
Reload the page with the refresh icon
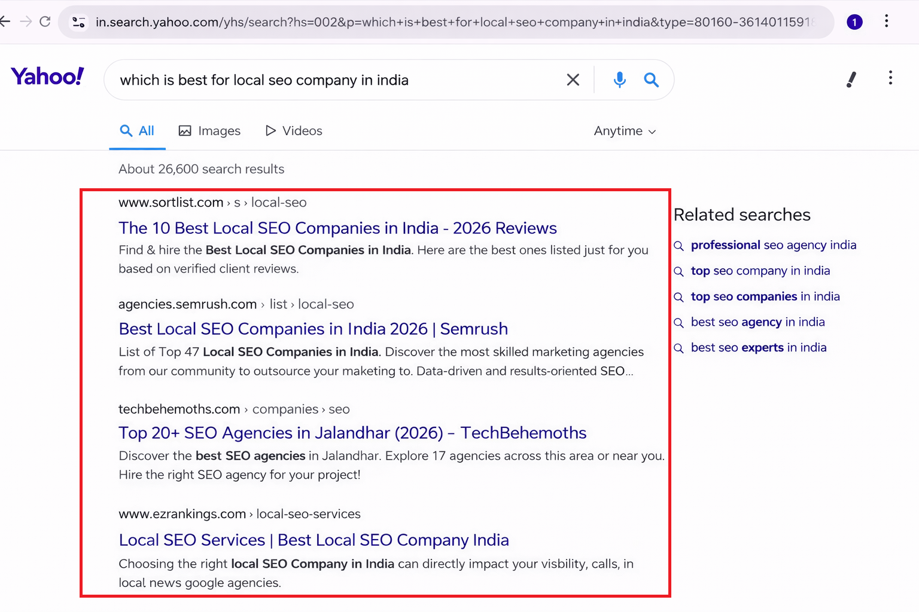pyautogui.click(x=45, y=22)
